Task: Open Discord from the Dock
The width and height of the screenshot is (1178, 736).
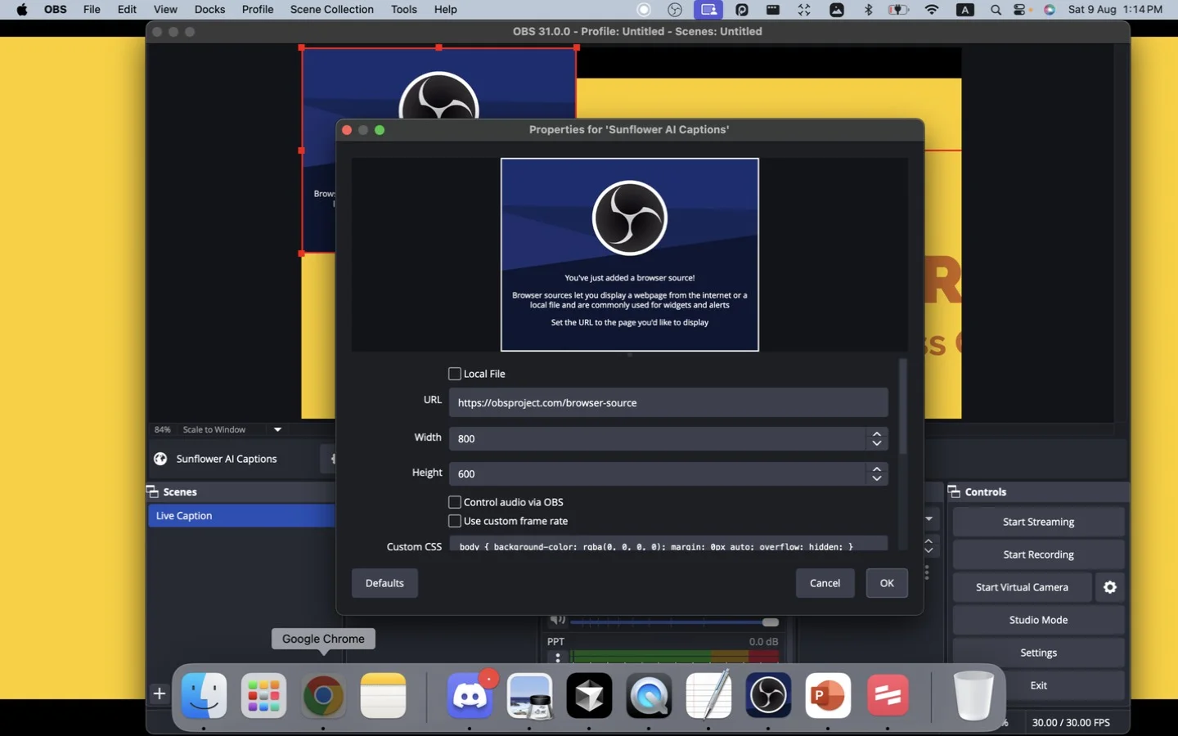Action: (x=470, y=696)
